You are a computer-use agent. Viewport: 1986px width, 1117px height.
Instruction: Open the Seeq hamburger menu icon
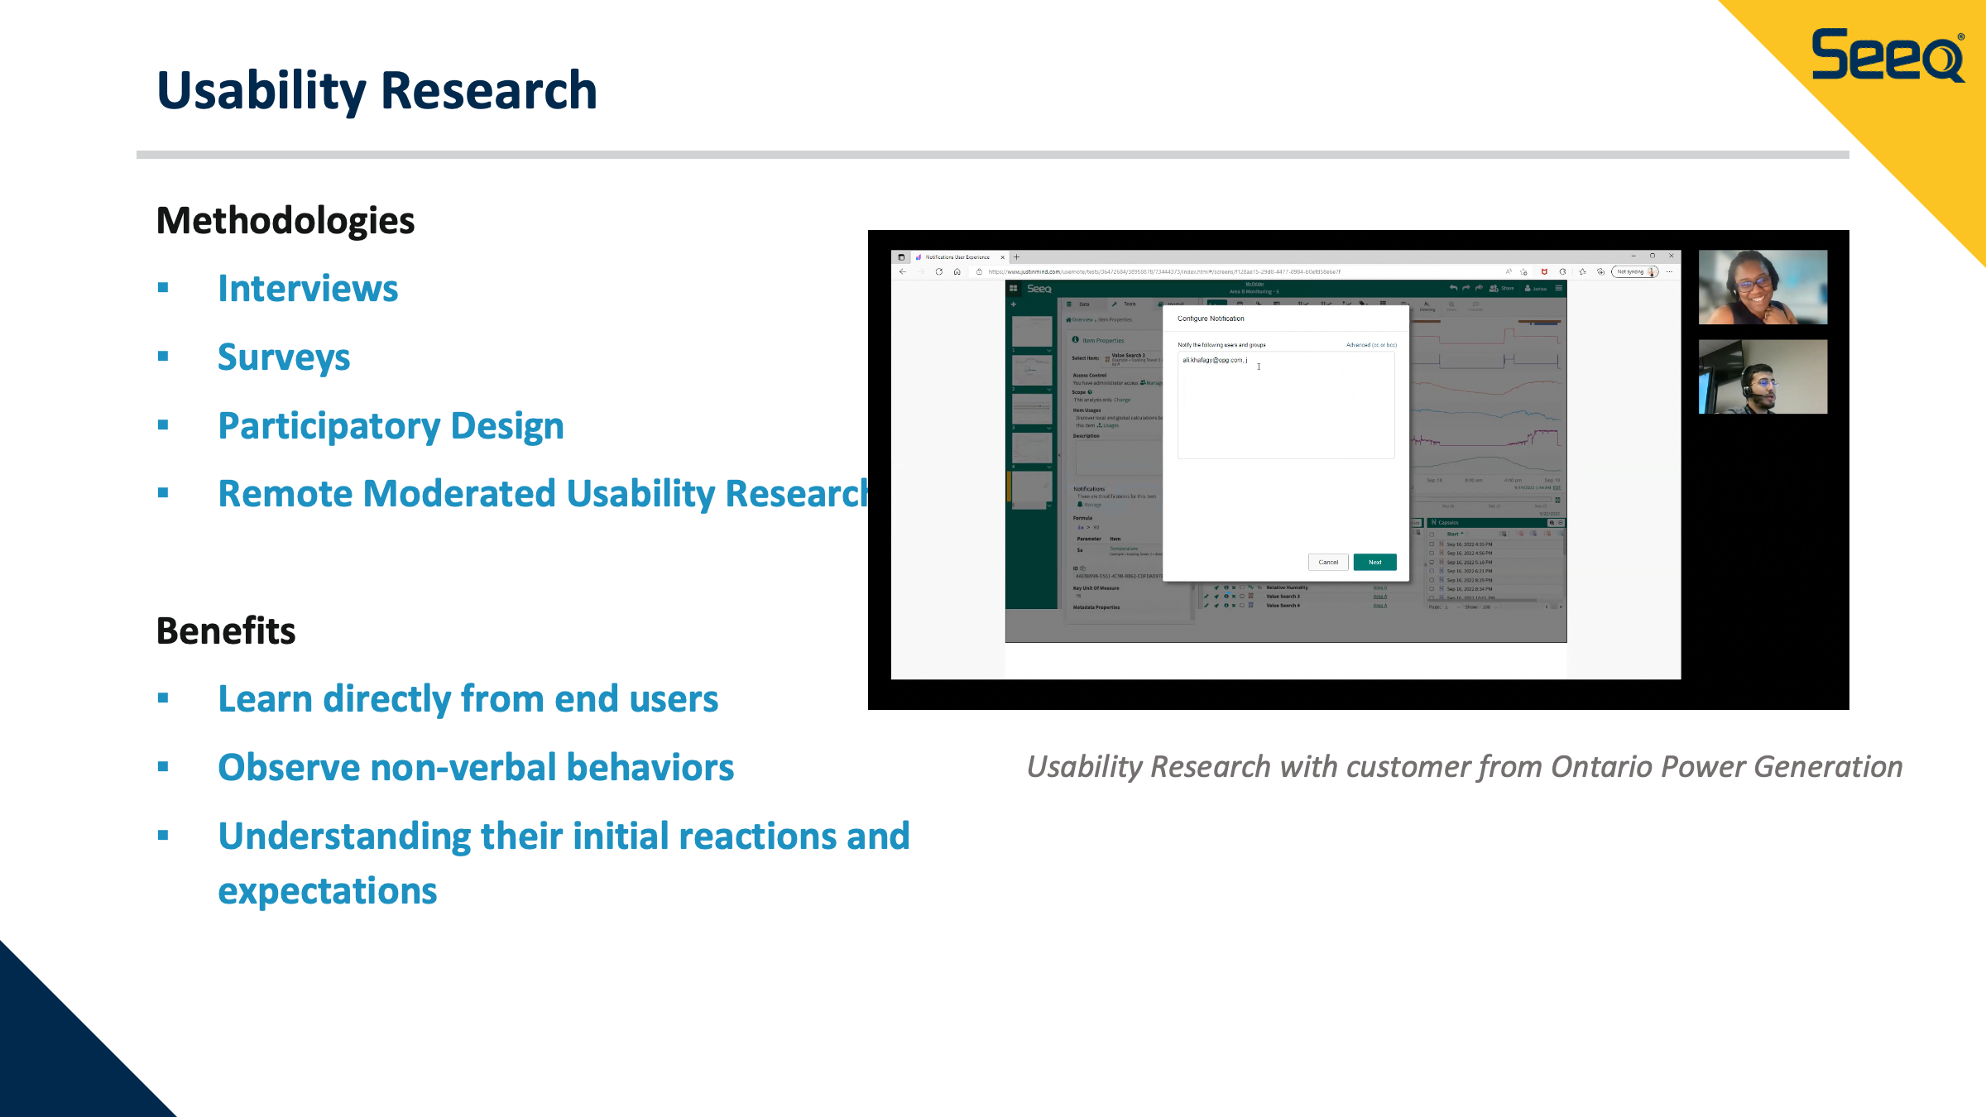pyautogui.click(x=1559, y=288)
